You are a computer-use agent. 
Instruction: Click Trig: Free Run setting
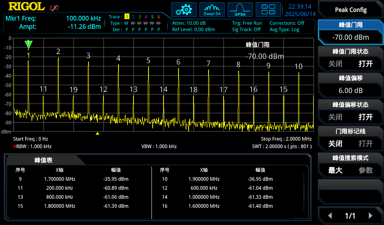[247, 23]
